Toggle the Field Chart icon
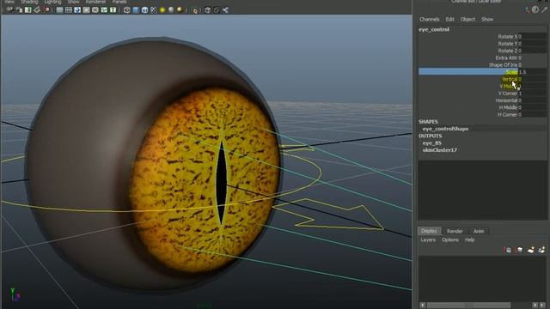The height and width of the screenshot is (309, 550). coord(95,10)
